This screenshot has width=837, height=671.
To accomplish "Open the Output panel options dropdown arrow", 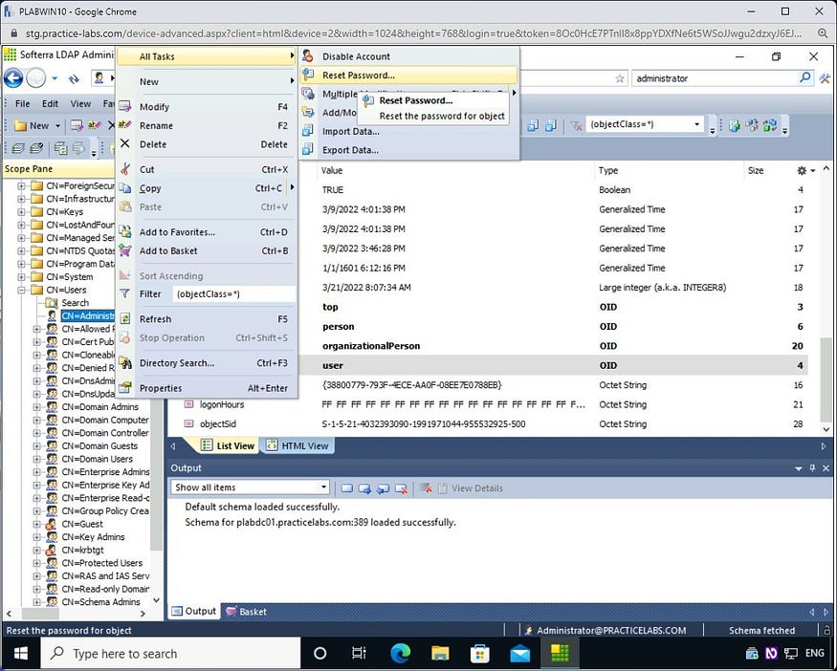I will pos(798,468).
